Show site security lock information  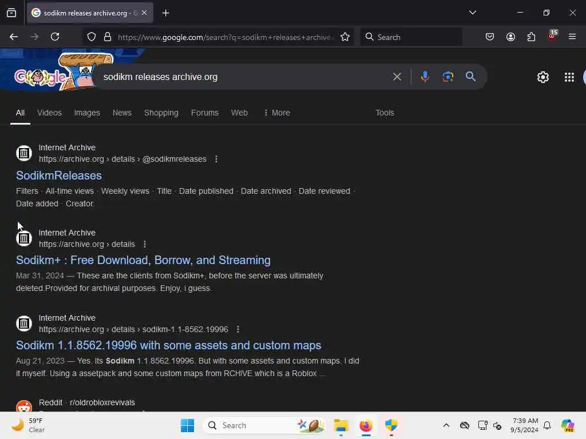[x=108, y=37]
